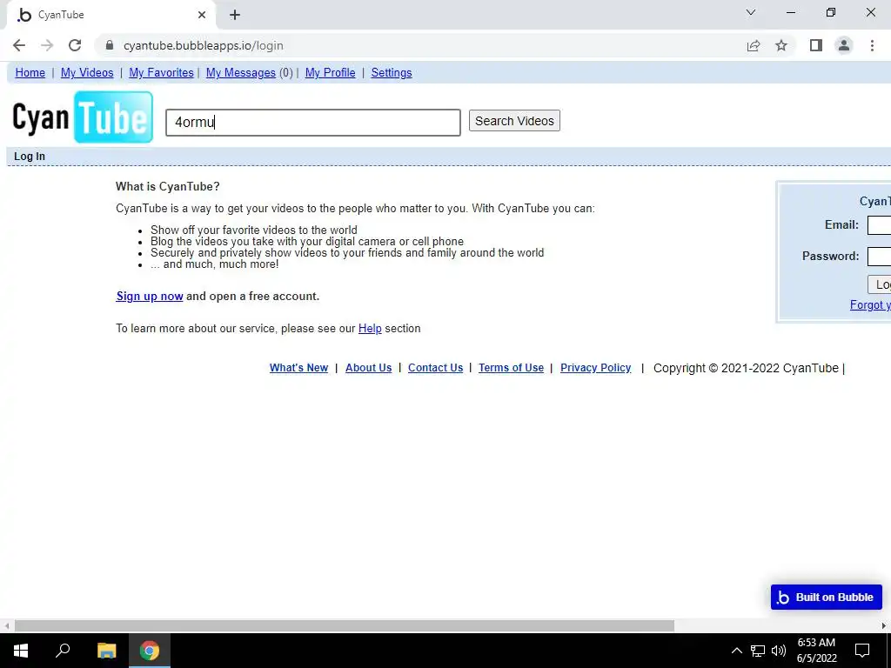Click Chrome icon in taskbar

(150, 651)
